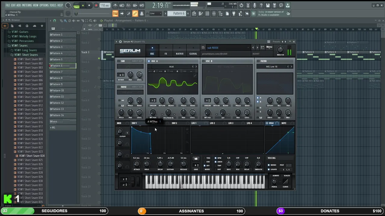Enable the LFO TRIG mode
Screen dimensions: 385x216
pos(204,158)
